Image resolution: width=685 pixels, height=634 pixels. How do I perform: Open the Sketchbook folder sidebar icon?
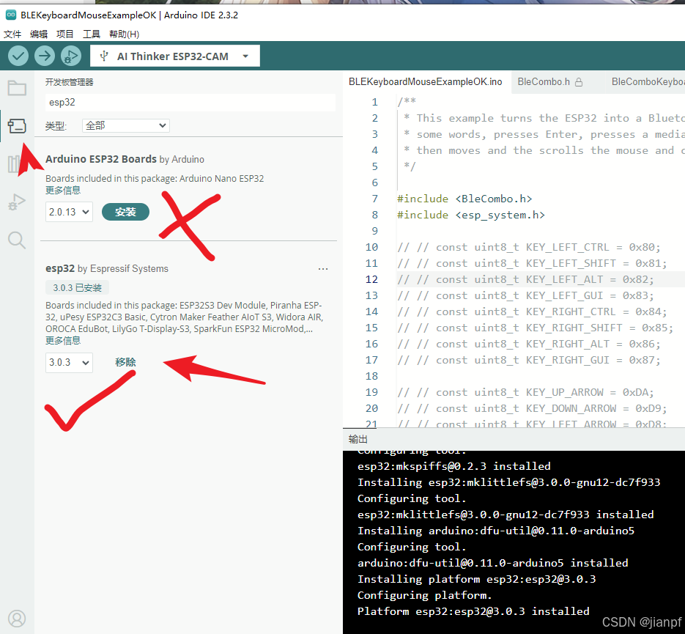(x=17, y=88)
